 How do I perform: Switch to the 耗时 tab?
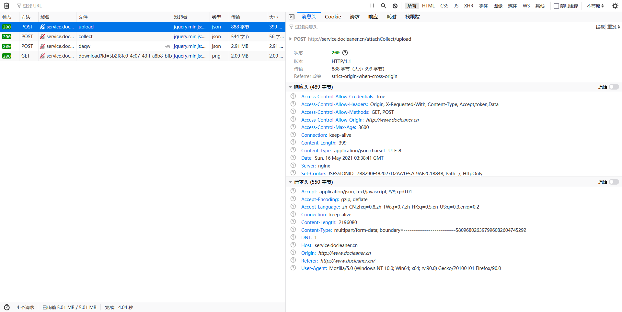pos(392,17)
